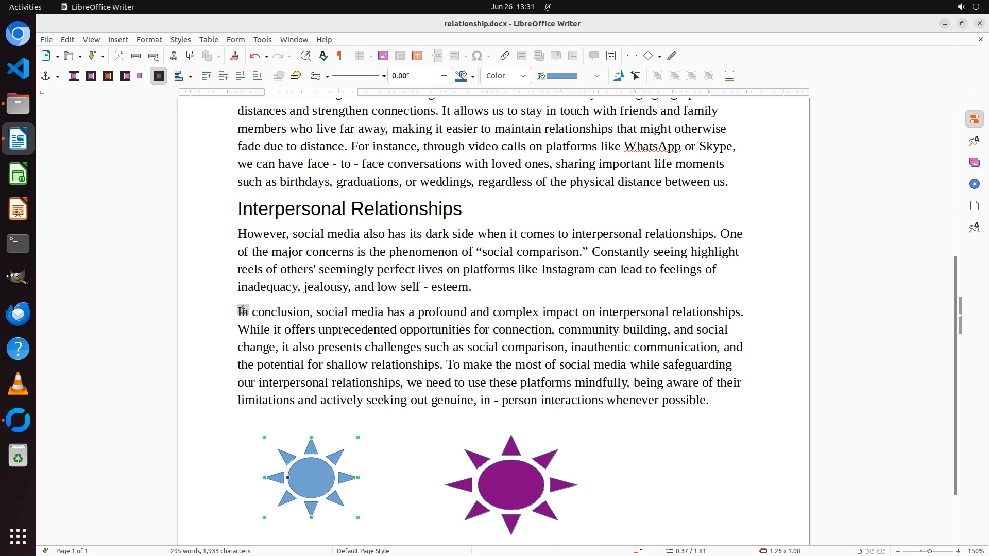Click the blue fill color swatch
This screenshot has height=556, width=989.
[561, 76]
